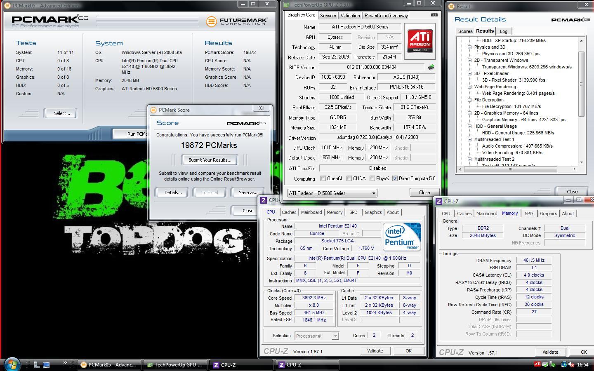Click the scroll right arrow in Result Details
The width and height of the screenshot is (594, 371).
pyautogui.click(x=574, y=169)
